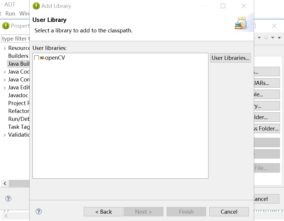Viewport: 284px width, 221px height.
Task: Go back with the < Back button
Action: (103, 212)
